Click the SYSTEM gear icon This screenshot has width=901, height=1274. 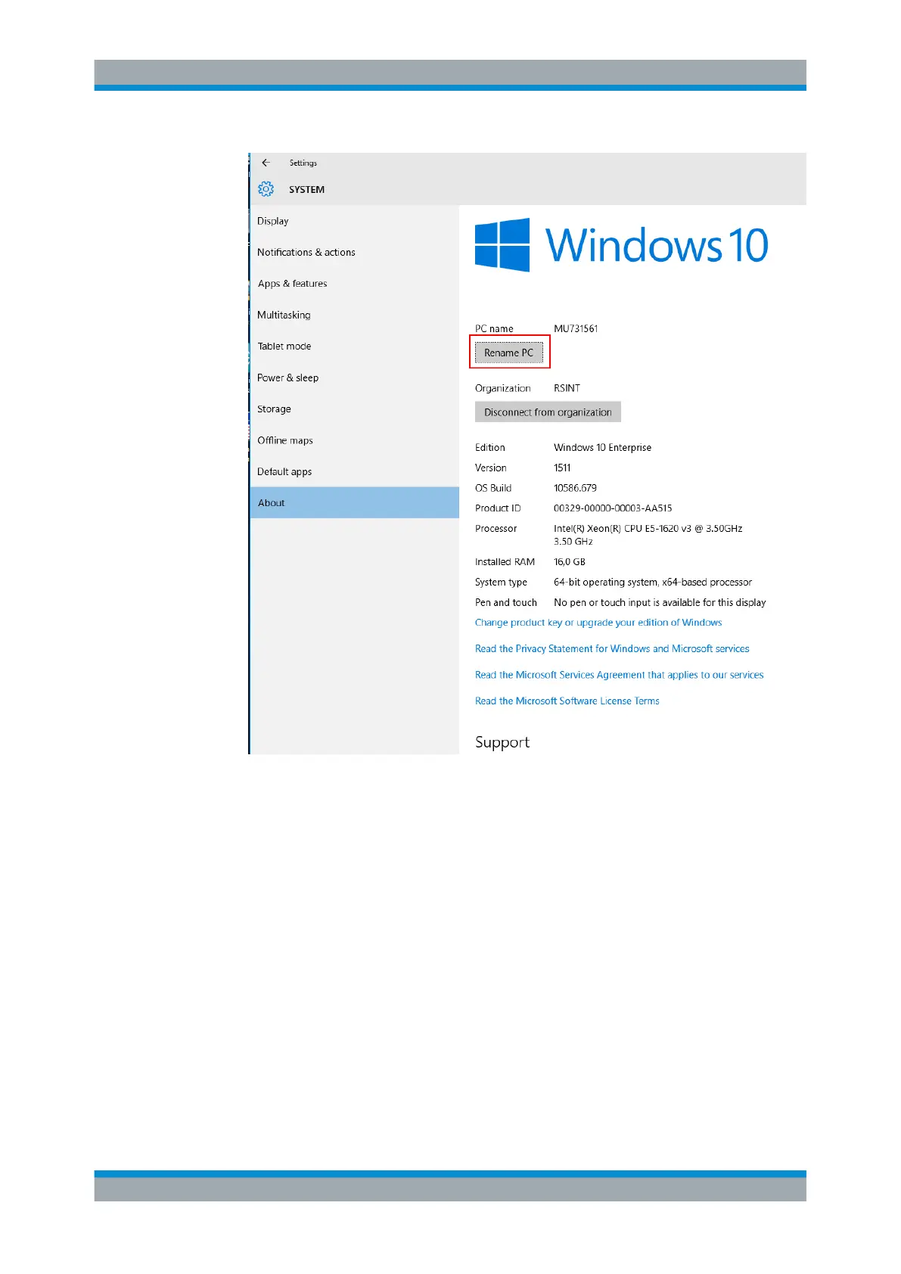click(266, 189)
